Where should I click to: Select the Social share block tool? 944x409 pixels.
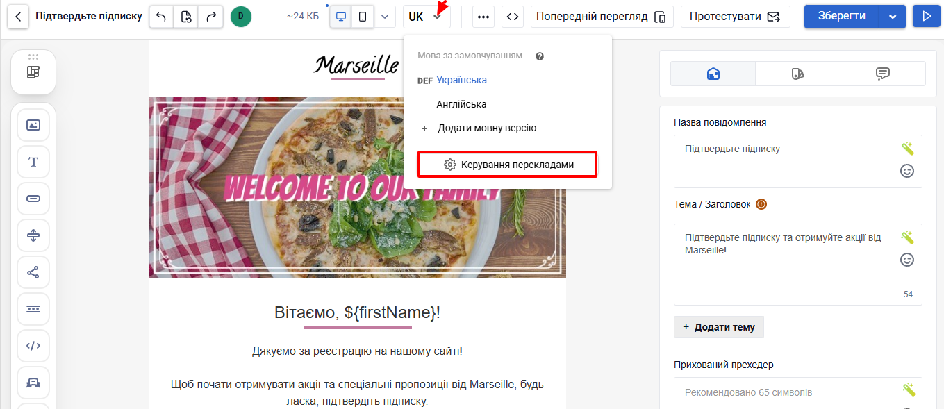33,272
